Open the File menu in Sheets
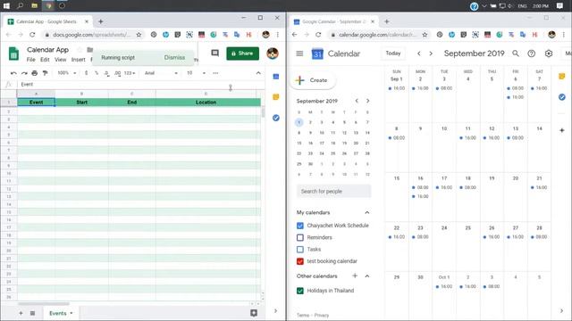This screenshot has width=572, height=321. coord(31,60)
